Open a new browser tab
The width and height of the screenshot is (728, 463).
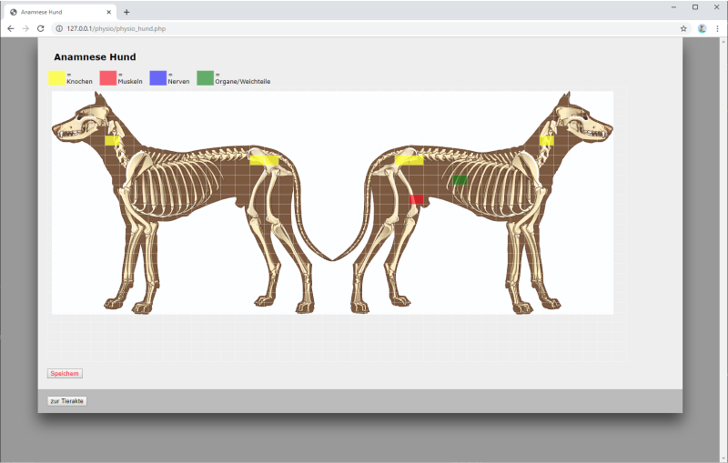click(126, 12)
